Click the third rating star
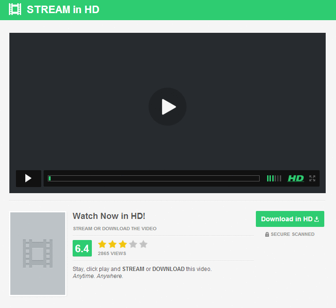This screenshot has height=308, width=336. pyautogui.click(x=123, y=244)
